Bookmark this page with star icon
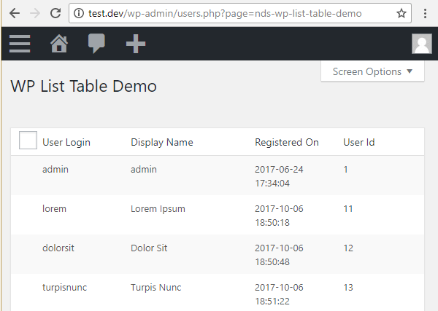The height and width of the screenshot is (311, 438). point(401,13)
